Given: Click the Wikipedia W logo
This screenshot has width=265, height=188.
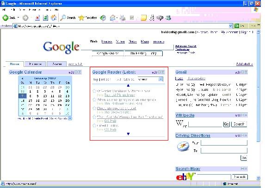Looking at the screenshot, I should click(179, 123).
